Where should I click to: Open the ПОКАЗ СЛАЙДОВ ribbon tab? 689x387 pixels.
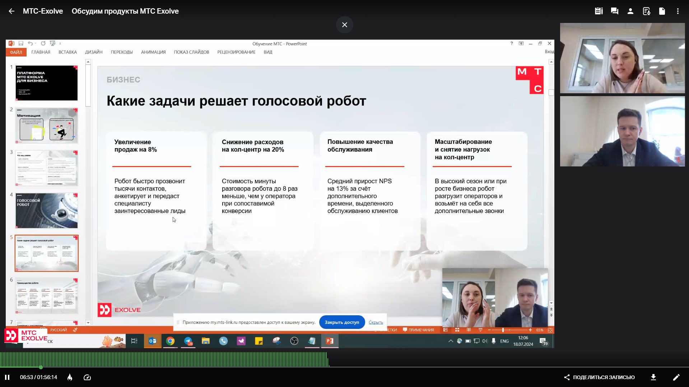pyautogui.click(x=191, y=52)
